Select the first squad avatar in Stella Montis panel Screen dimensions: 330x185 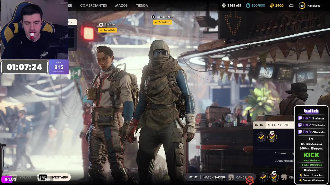(261, 137)
